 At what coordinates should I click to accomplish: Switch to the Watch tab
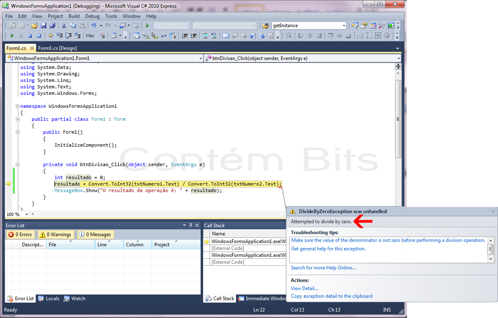click(75, 298)
